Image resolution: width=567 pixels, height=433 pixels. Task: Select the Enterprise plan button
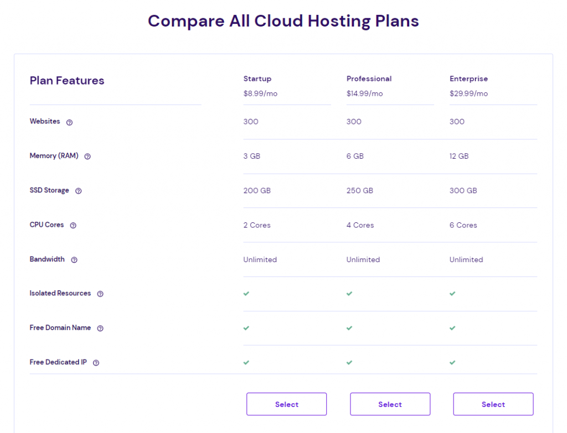tap(493, 404)
